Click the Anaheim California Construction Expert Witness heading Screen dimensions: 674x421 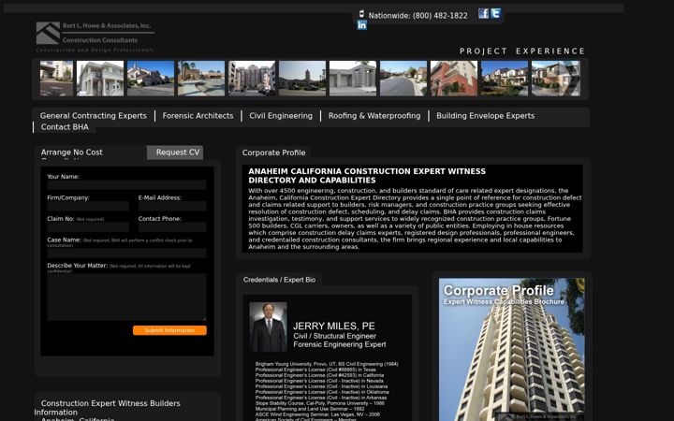tap(367, 176)
